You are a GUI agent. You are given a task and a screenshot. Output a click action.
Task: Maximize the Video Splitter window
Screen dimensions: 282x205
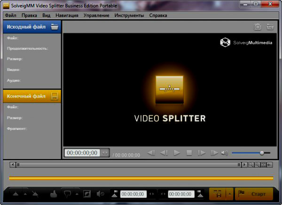pos(256,4)
